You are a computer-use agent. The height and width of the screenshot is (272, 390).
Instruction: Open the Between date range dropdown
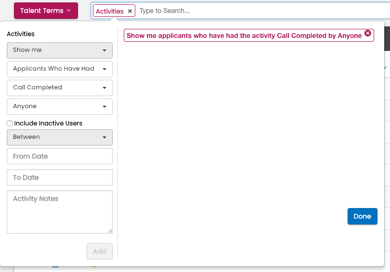60,137
